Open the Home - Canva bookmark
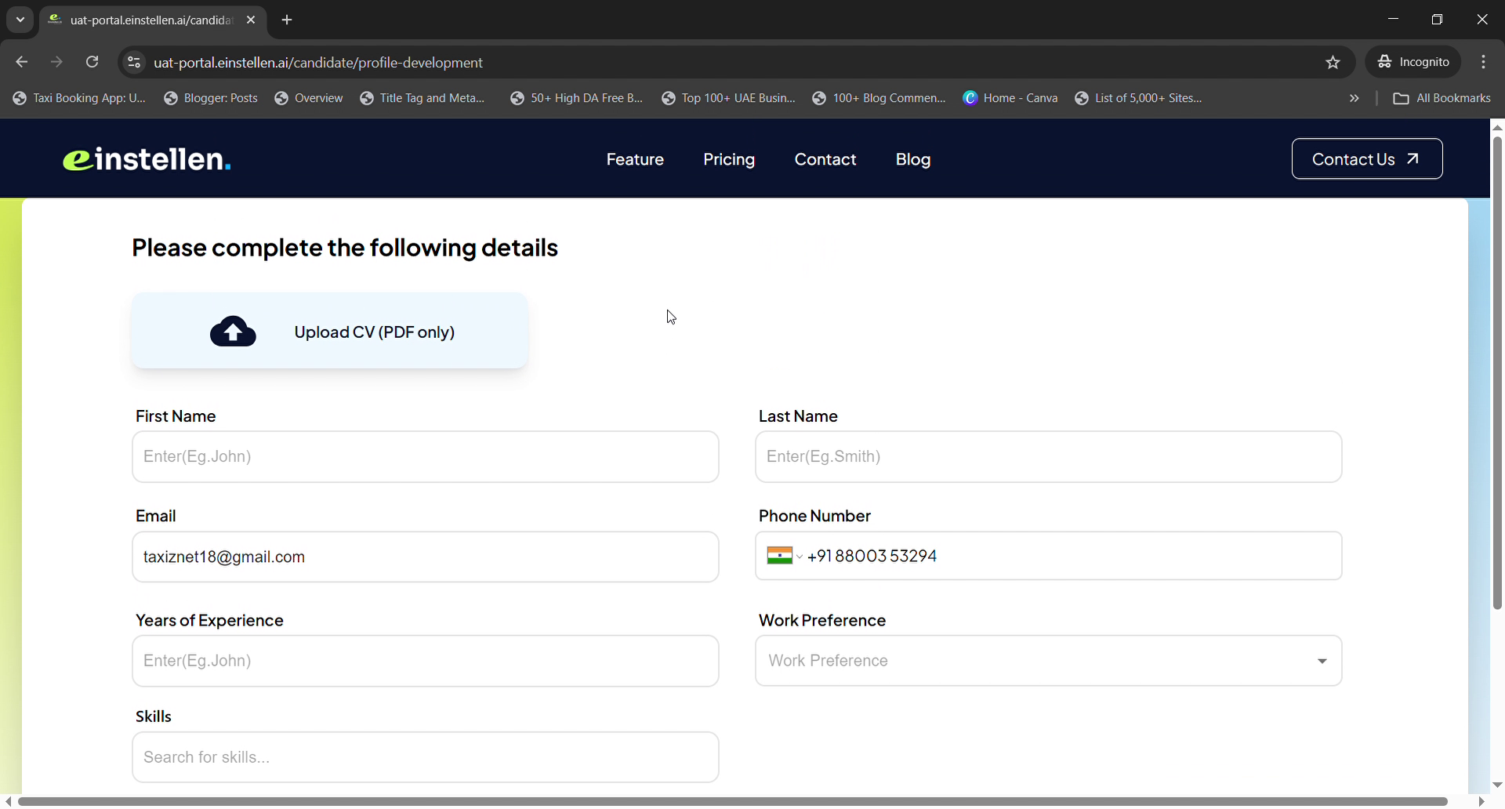1505x809 pixels. click(1010, 98)
